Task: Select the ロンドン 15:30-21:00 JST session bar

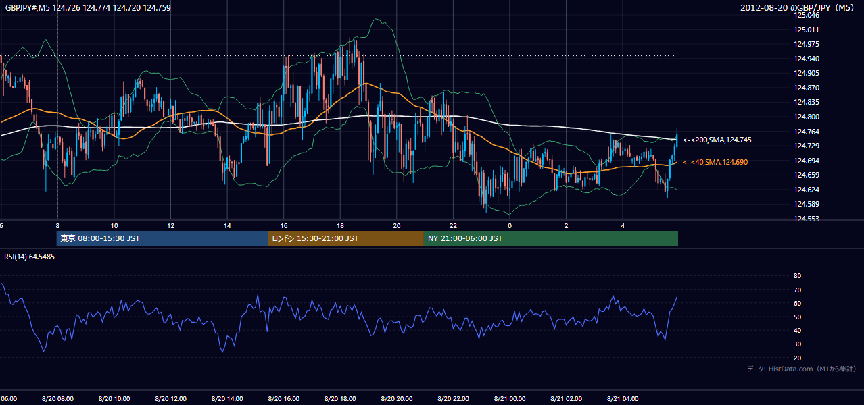Action: click(x=346, y=238)
